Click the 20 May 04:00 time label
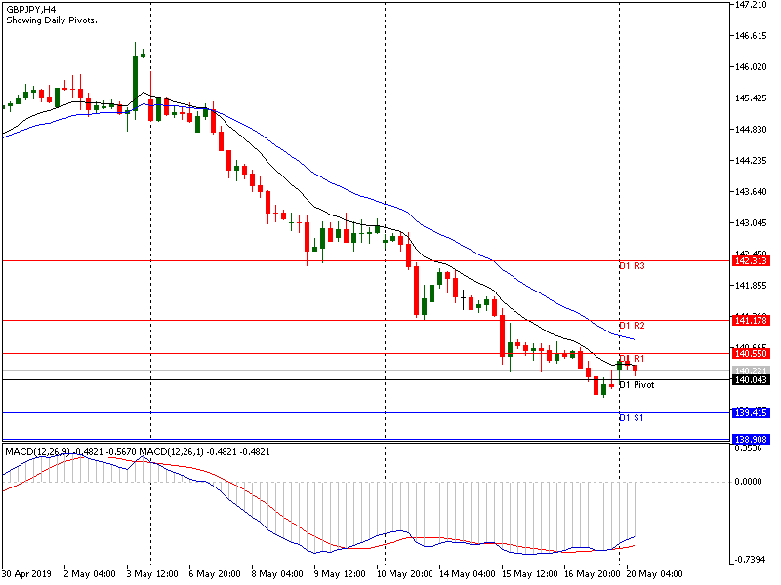The height and width of the screenshot is (585, 781). point(656,574)
